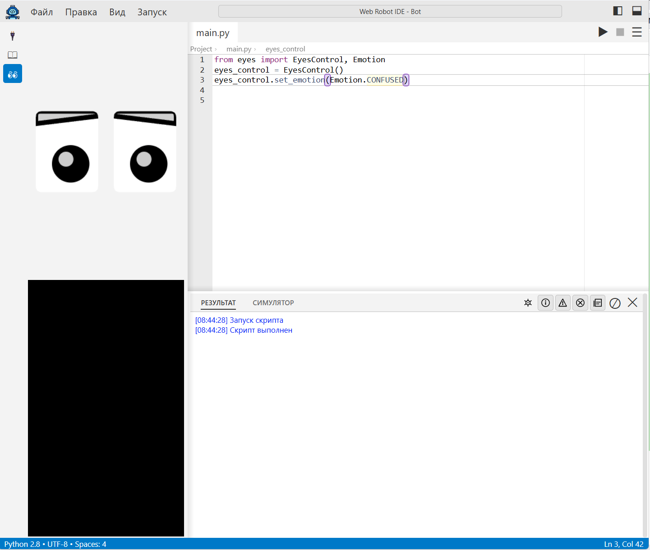Open the Правка menu

[81, 12]
